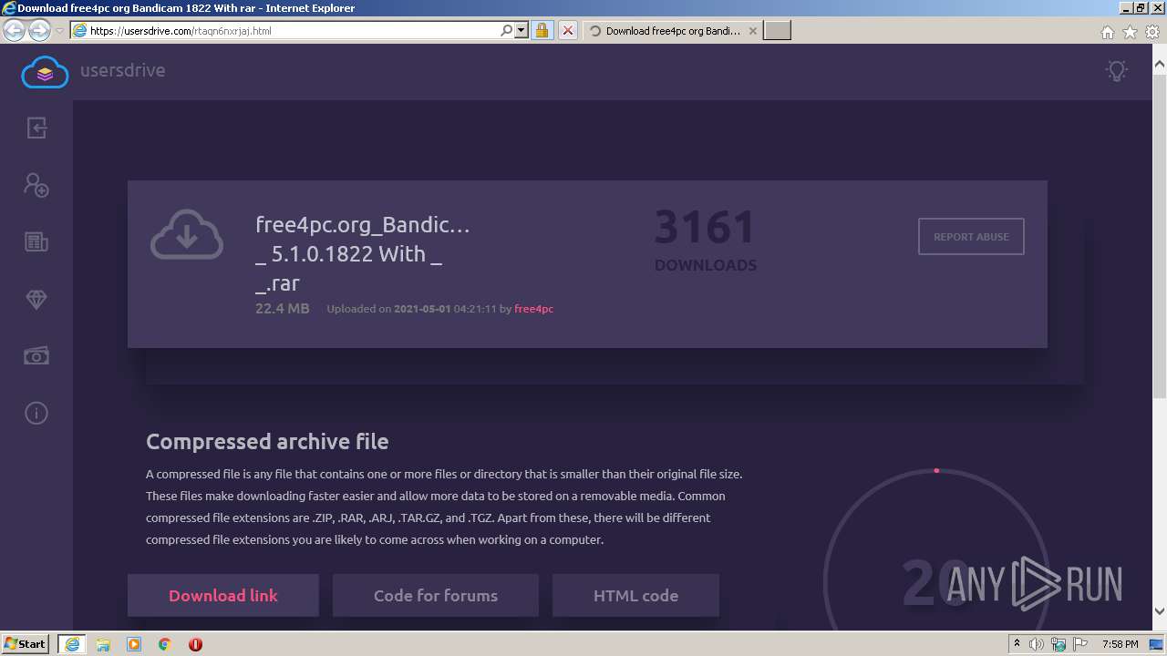1167x656 pixels.
Task: Click the action center flag icon
Action: click(x=1080, y=644)
